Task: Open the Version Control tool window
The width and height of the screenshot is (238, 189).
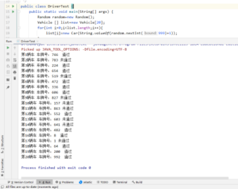Action: [21, 182]
